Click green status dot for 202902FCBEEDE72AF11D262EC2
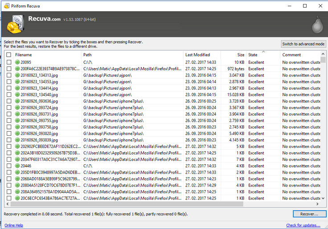328x229 pixels. click(17, 146)
